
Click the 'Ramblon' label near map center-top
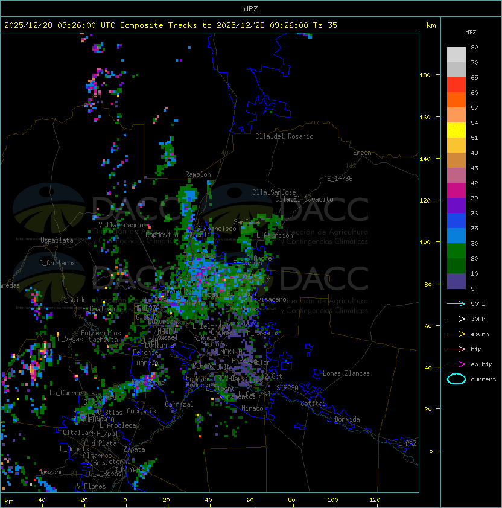[x=198, y=174]
